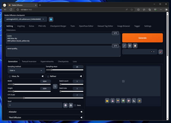Open edit styles with the paintbrush icon
This screenshot has height=123, width=171.
point(161,52)
